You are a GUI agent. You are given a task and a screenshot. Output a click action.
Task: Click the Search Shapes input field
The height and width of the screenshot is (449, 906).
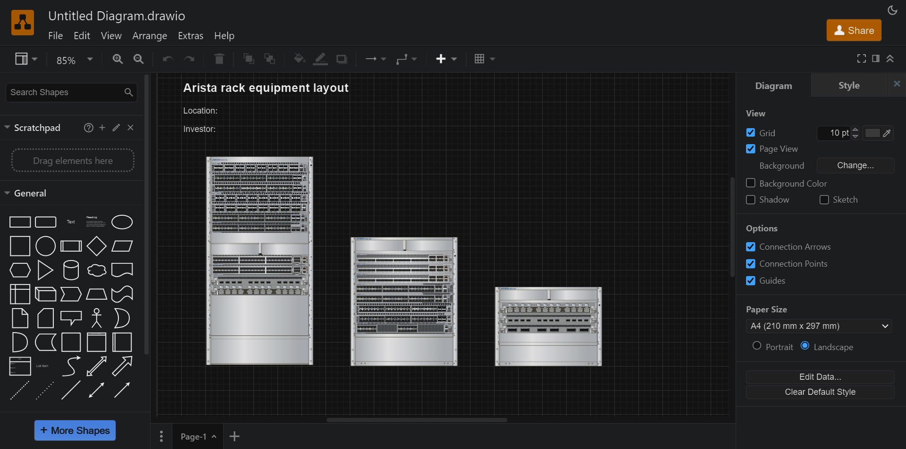click(71, 92)
